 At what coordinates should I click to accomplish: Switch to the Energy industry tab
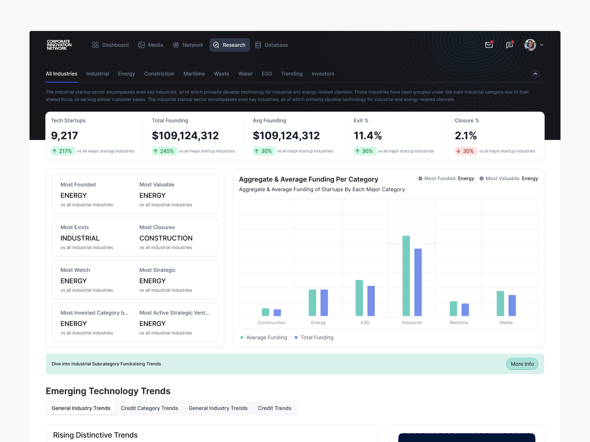[126, 74]
